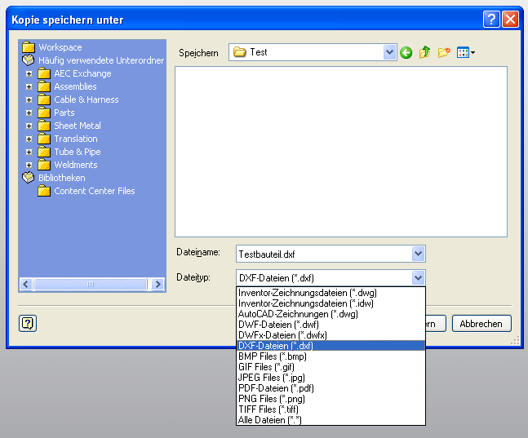Open the Dateiname dropdown arrow

click(418, 254)
